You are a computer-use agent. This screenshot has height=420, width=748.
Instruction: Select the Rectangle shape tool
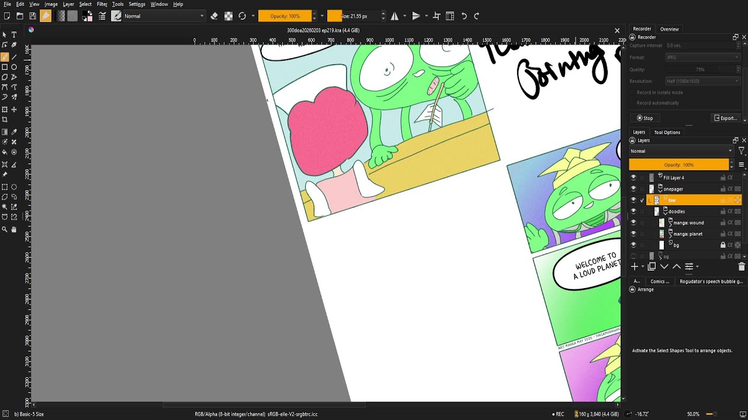pos(5,67)
